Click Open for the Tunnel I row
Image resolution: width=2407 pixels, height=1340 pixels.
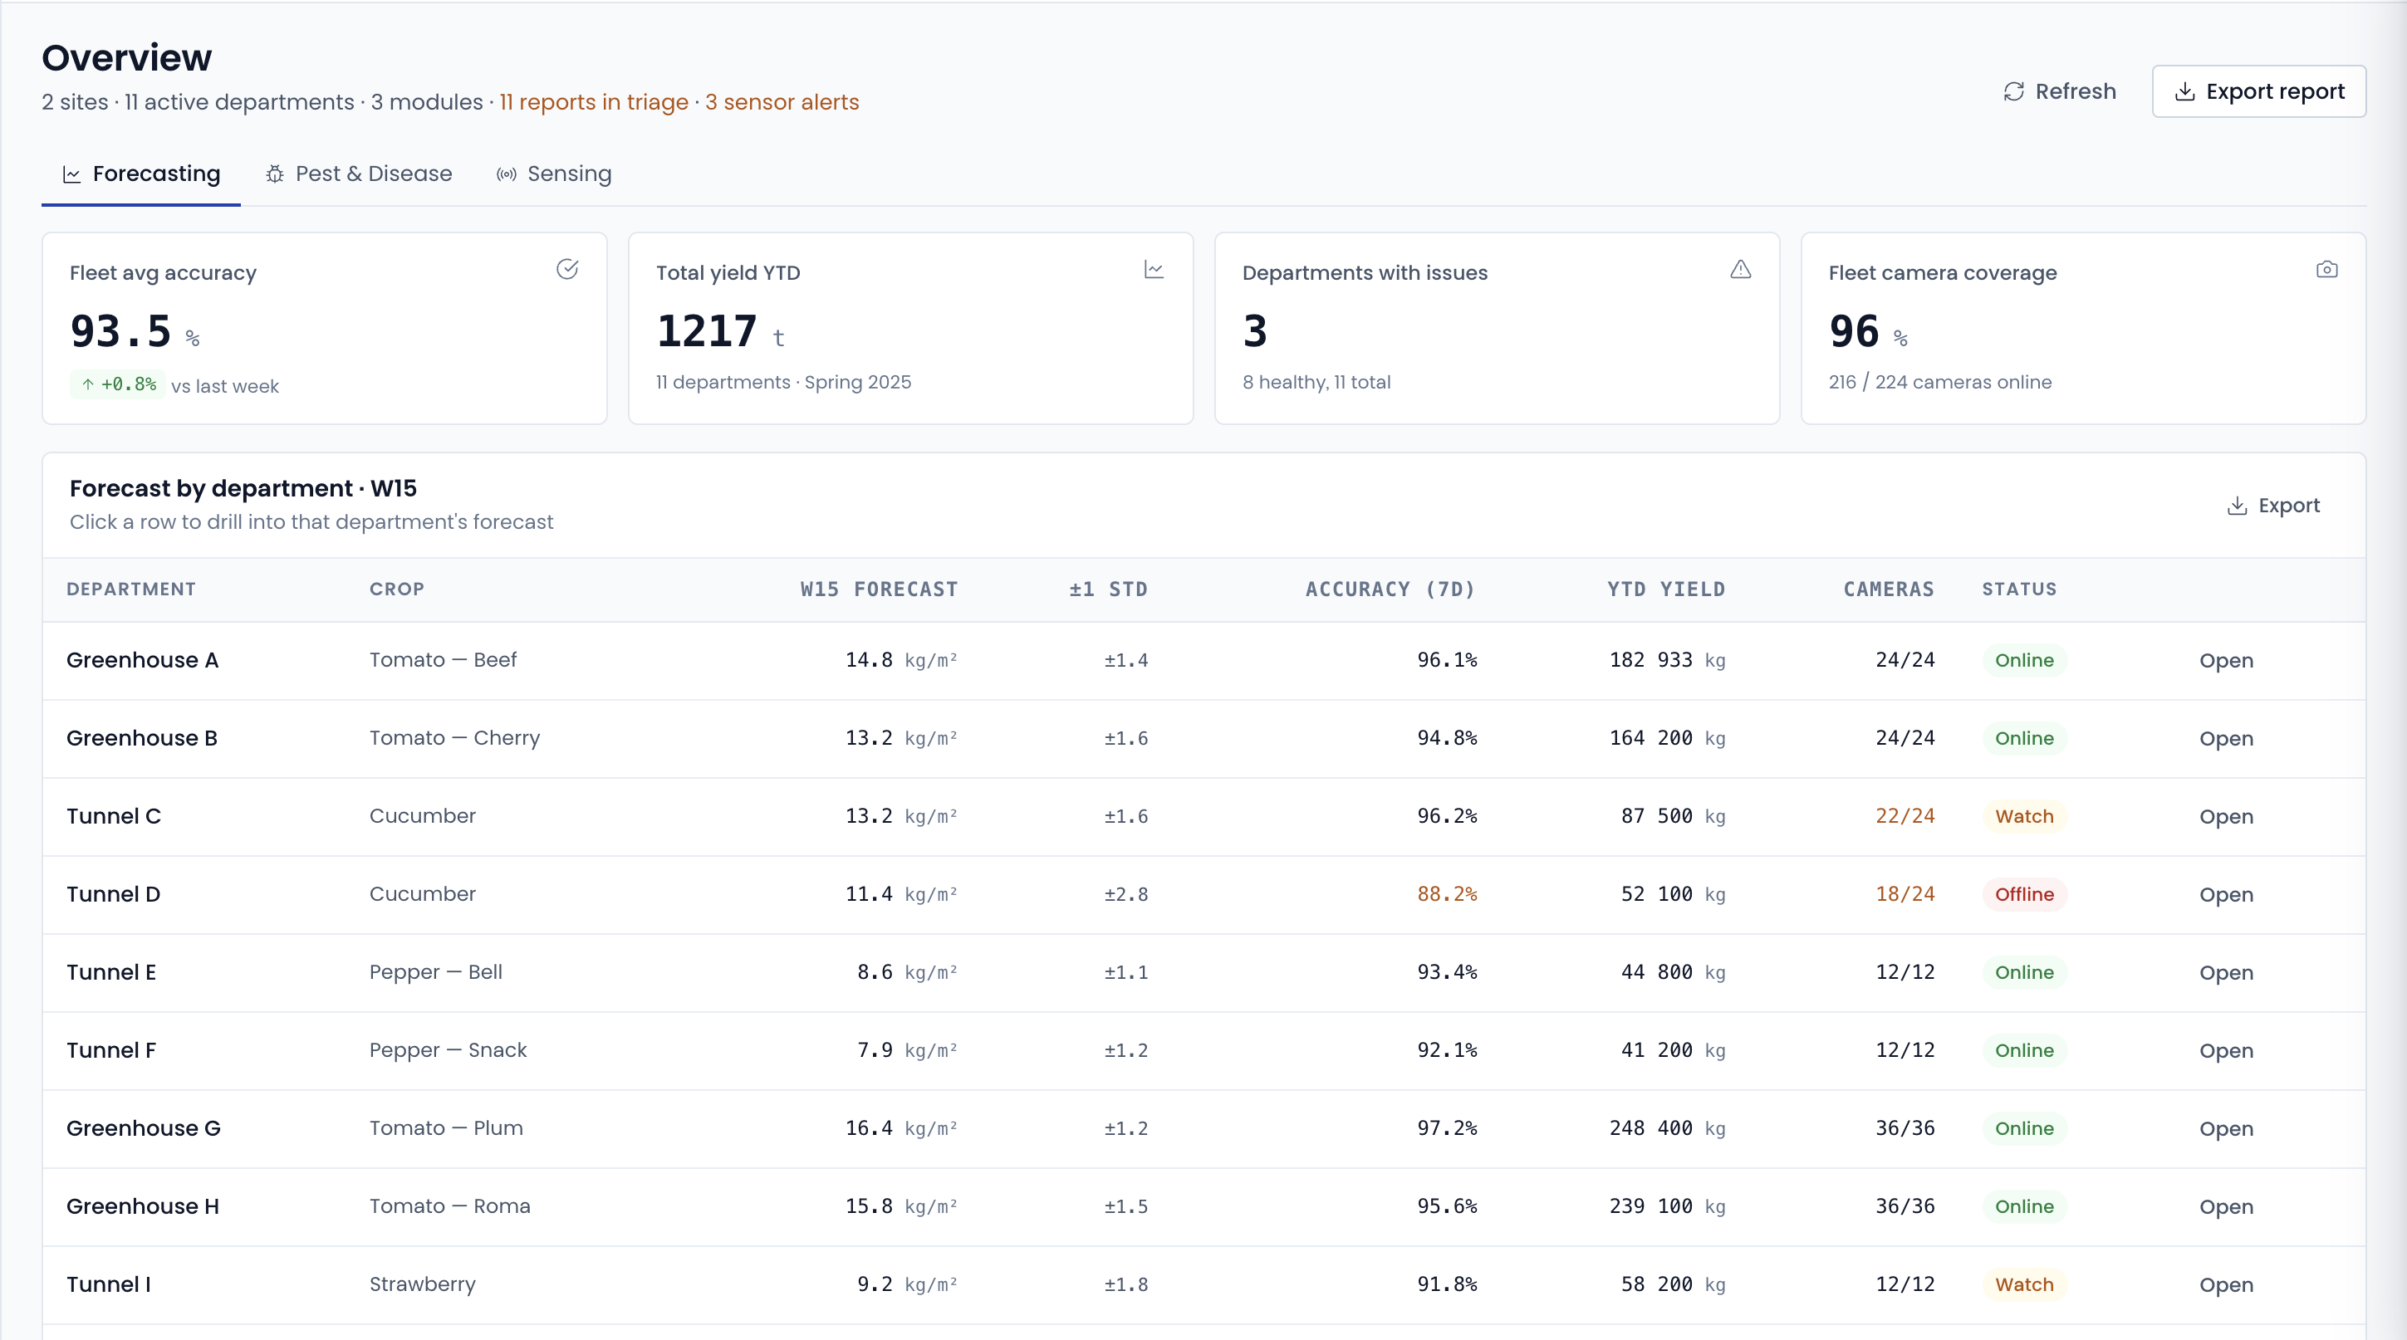(x=2226, y=1286)
